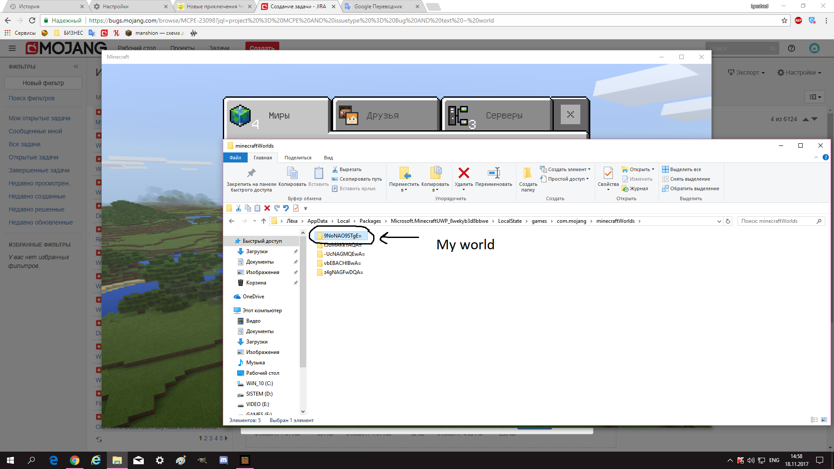This screenshot has width=834, height=469.
Task: Click Create new folder icon
Action: coord(527,174)
